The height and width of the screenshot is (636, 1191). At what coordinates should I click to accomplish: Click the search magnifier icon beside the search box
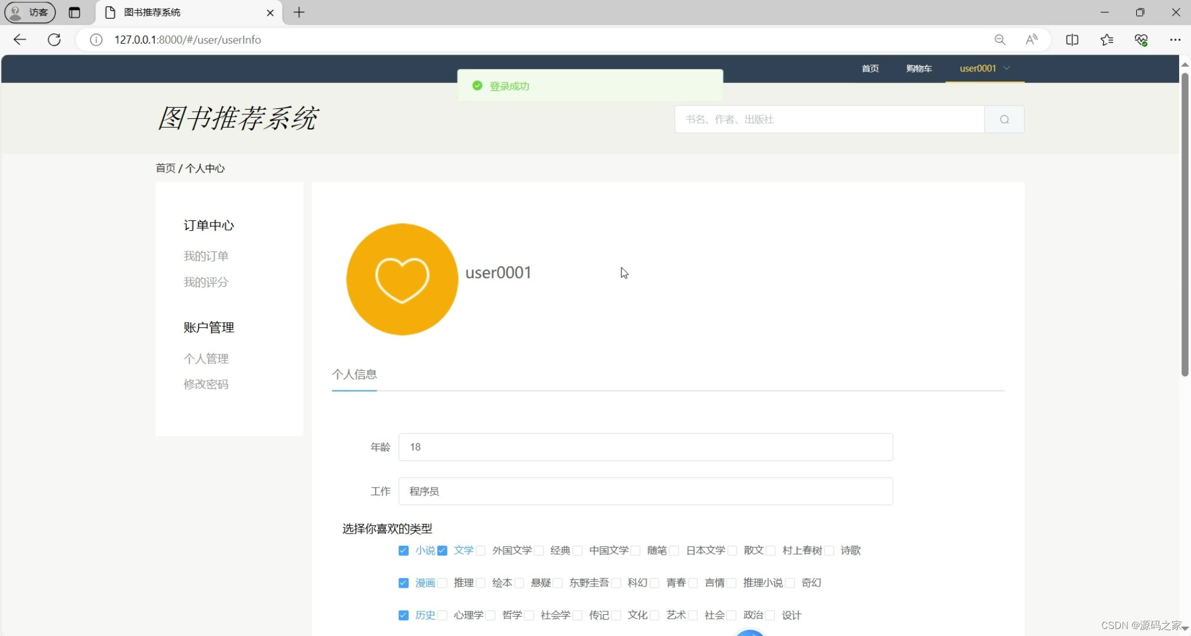1004,119
